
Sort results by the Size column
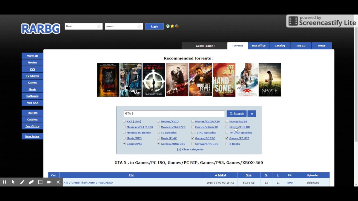tap(249, 175)
